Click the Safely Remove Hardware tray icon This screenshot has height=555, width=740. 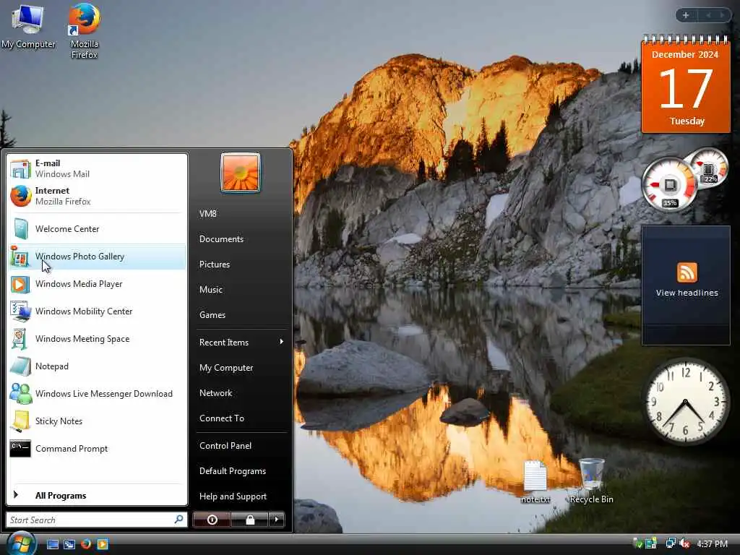click(637, 543)
